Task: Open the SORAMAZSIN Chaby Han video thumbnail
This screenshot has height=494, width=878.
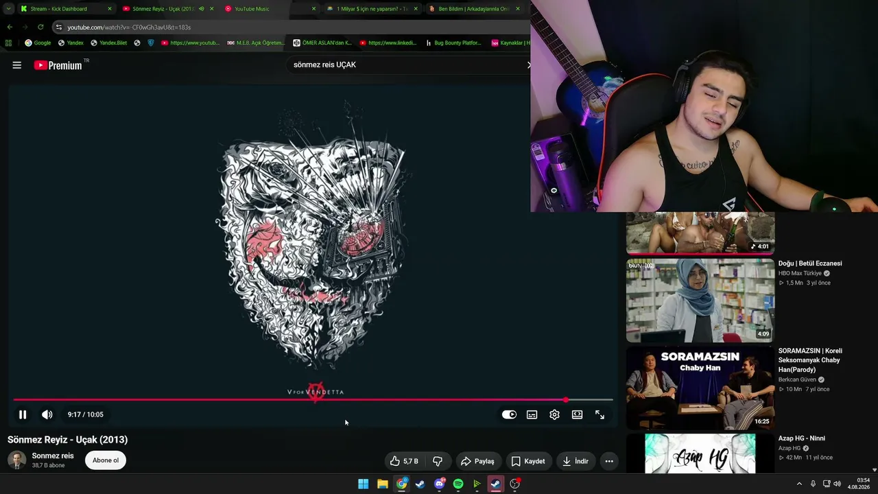Action: tap(700, 388)
